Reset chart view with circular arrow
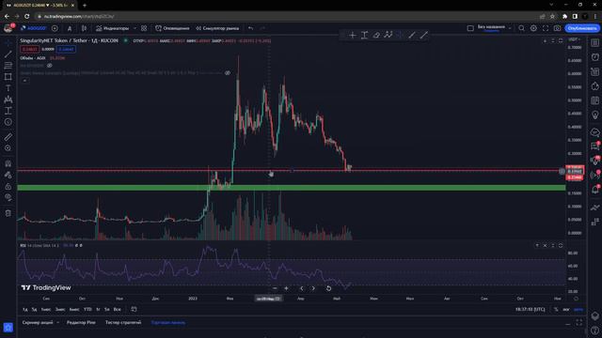 328,288
